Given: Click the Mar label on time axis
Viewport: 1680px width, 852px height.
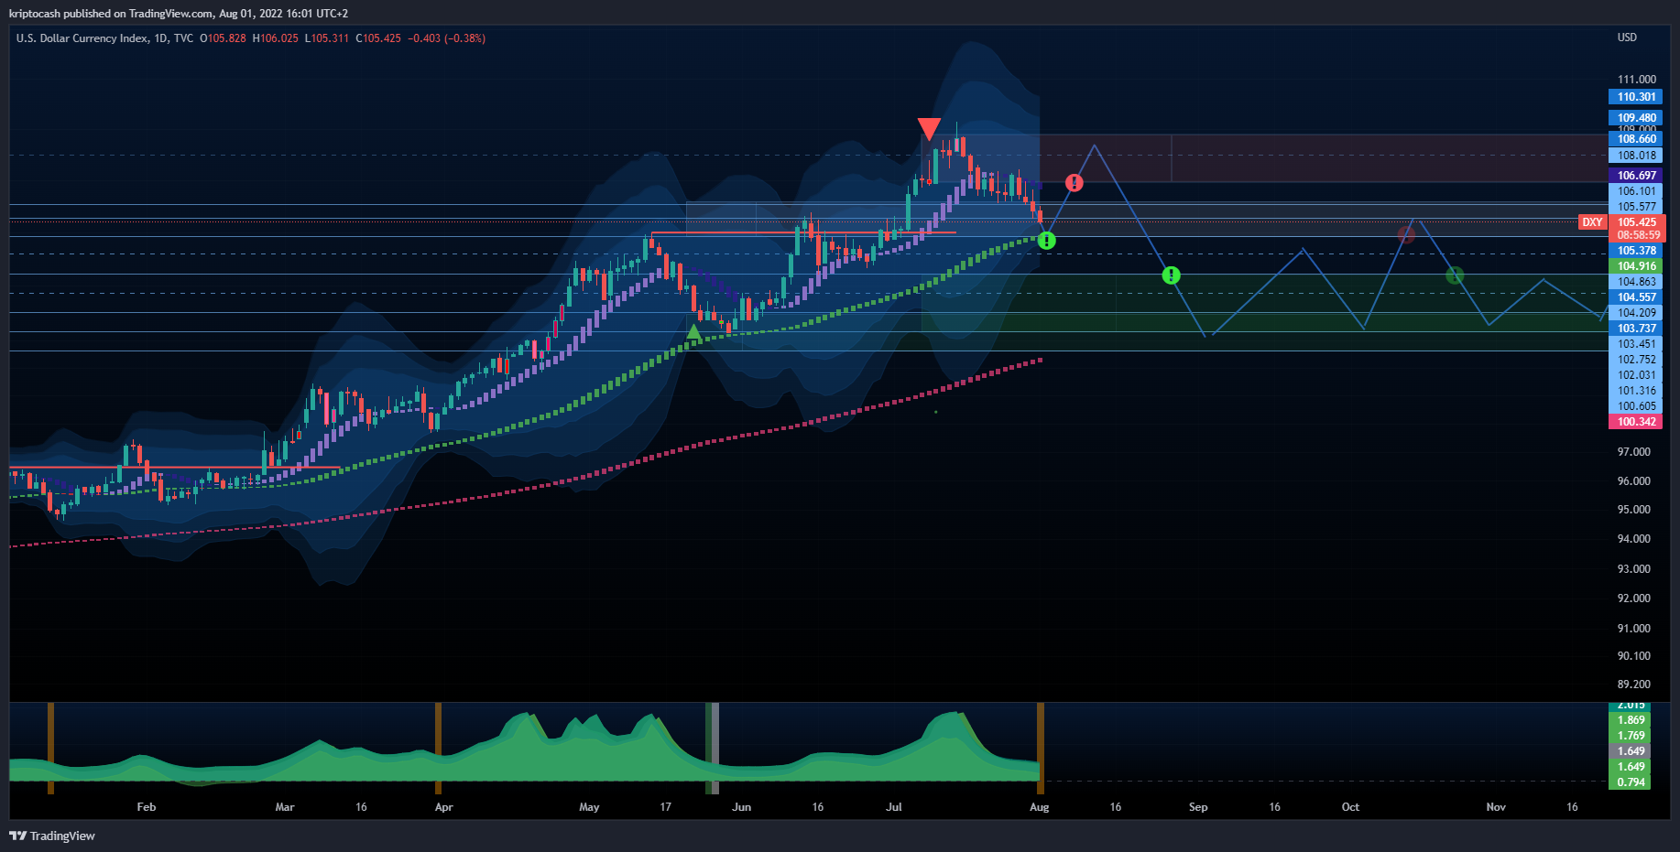Looking at the screenshot, I should 285,807.
